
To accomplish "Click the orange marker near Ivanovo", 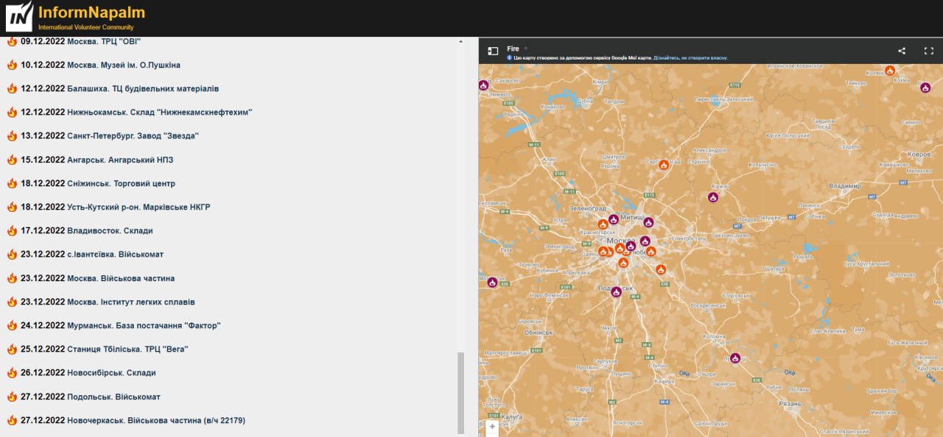I will point(890,71).
